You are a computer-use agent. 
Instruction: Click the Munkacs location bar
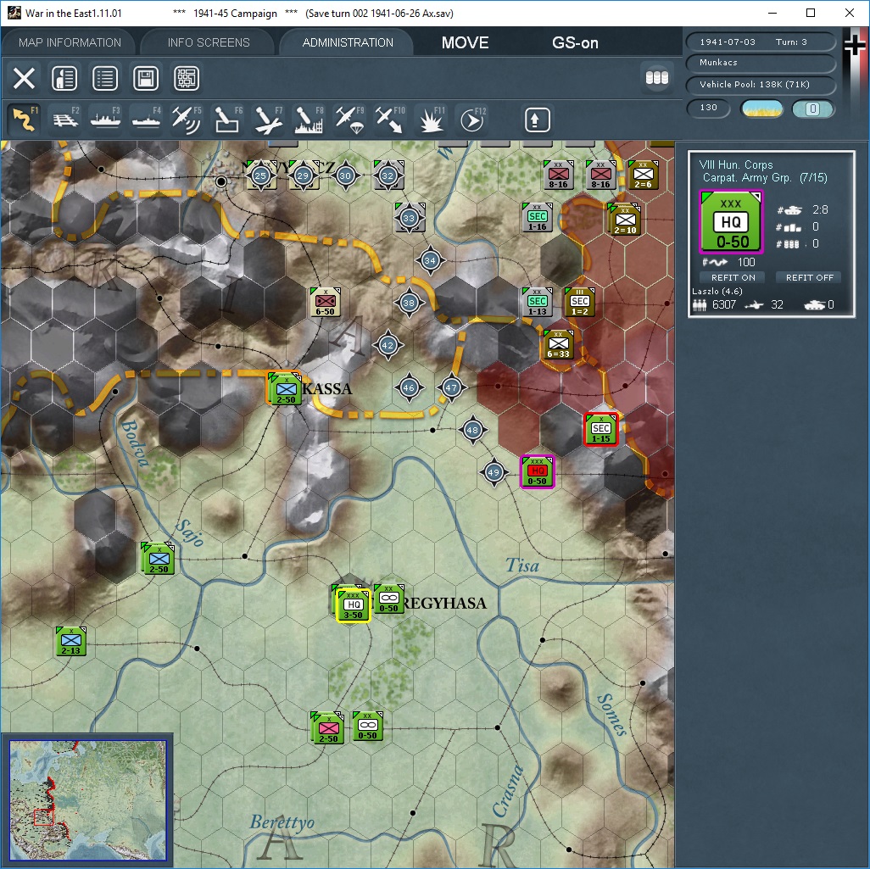coord(761,63)
